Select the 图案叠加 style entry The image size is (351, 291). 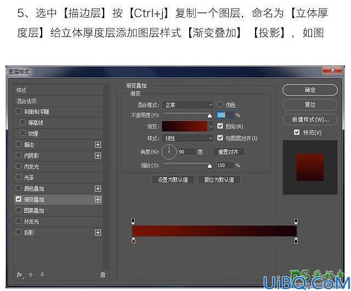point(58,211)
